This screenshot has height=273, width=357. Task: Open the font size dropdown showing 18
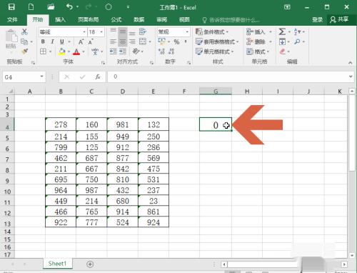coord(101,32)
